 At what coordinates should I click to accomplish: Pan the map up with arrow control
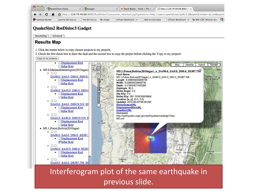(x=99, y=65)
